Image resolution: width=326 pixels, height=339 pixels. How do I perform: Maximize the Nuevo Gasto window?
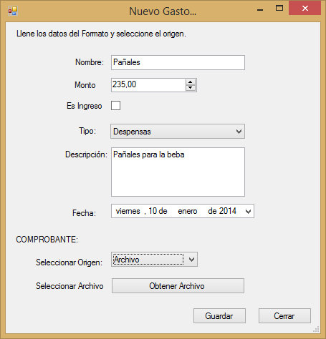(x=279, y=9)
